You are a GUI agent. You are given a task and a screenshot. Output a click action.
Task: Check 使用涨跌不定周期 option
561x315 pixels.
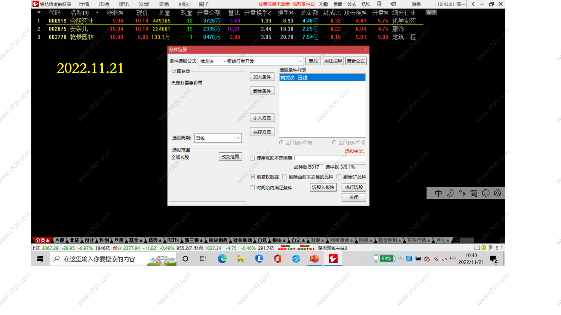click(x=252, y=158)
